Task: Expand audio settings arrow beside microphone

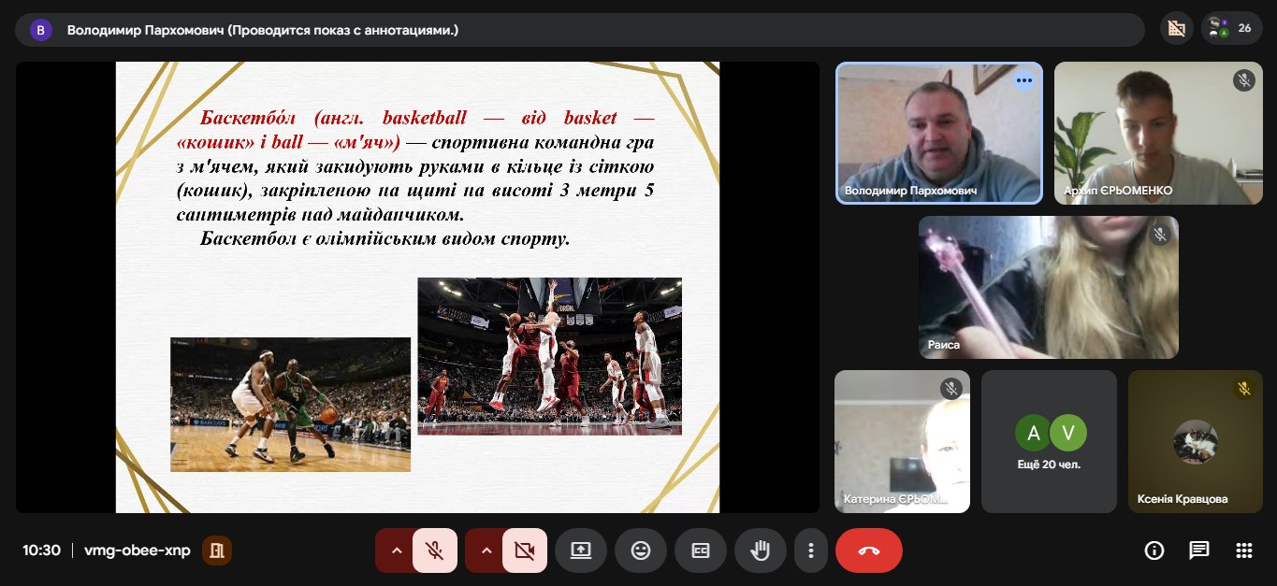Action: [x=396, y=550]
